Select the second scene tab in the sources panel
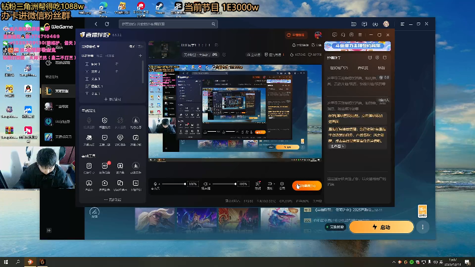 (x=99, y=56)
